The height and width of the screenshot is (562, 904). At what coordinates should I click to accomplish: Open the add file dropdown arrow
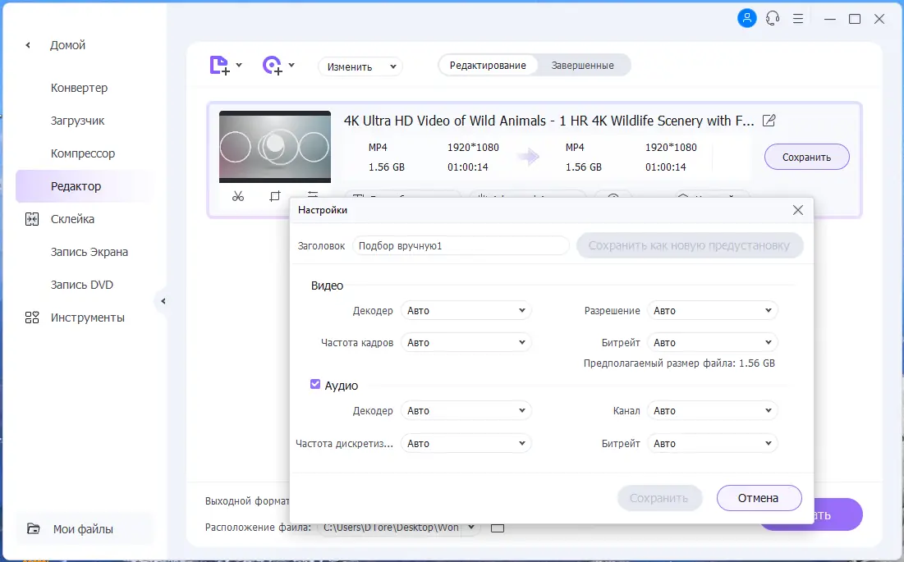click(239, 65)
